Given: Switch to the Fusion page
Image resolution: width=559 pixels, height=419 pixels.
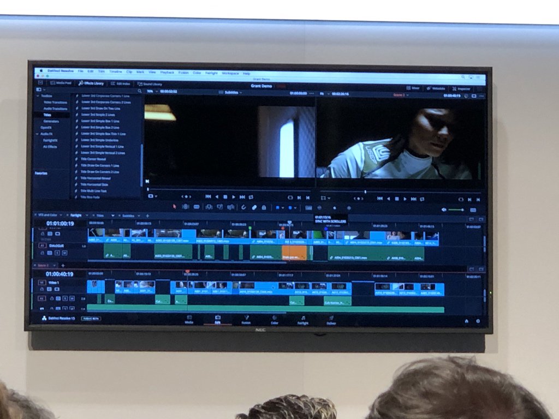Looking at the screenshot, I should coord(246,320).
